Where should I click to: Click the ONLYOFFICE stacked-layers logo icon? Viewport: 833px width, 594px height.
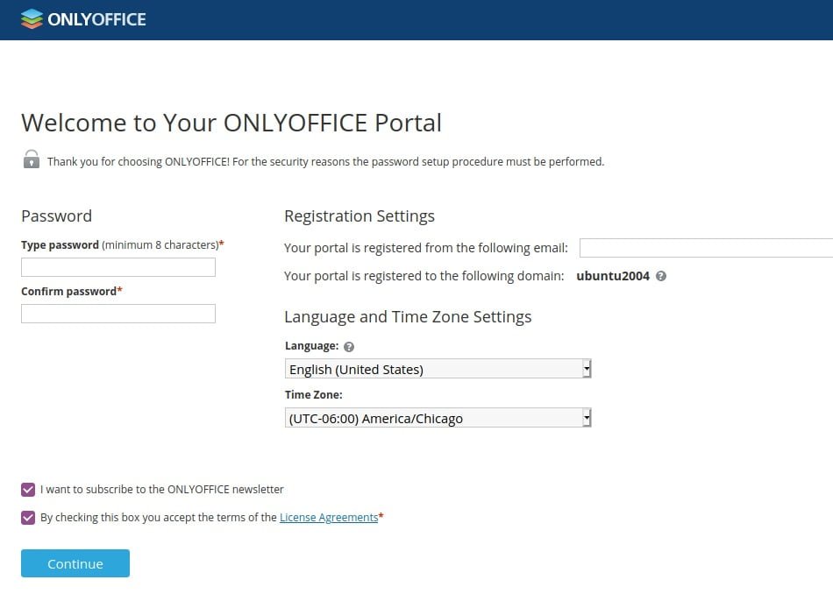(x=32, y=18)
